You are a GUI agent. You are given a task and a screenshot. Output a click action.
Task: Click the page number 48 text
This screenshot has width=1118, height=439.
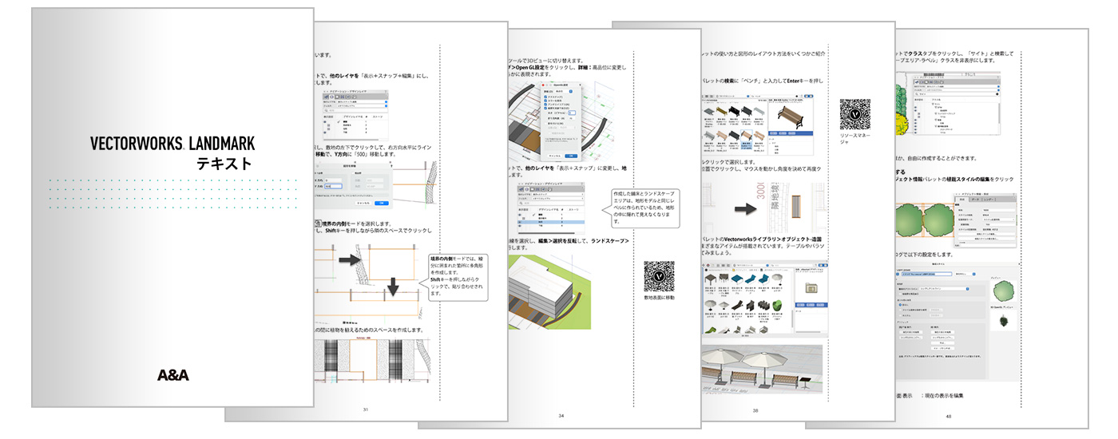point(949,417)
